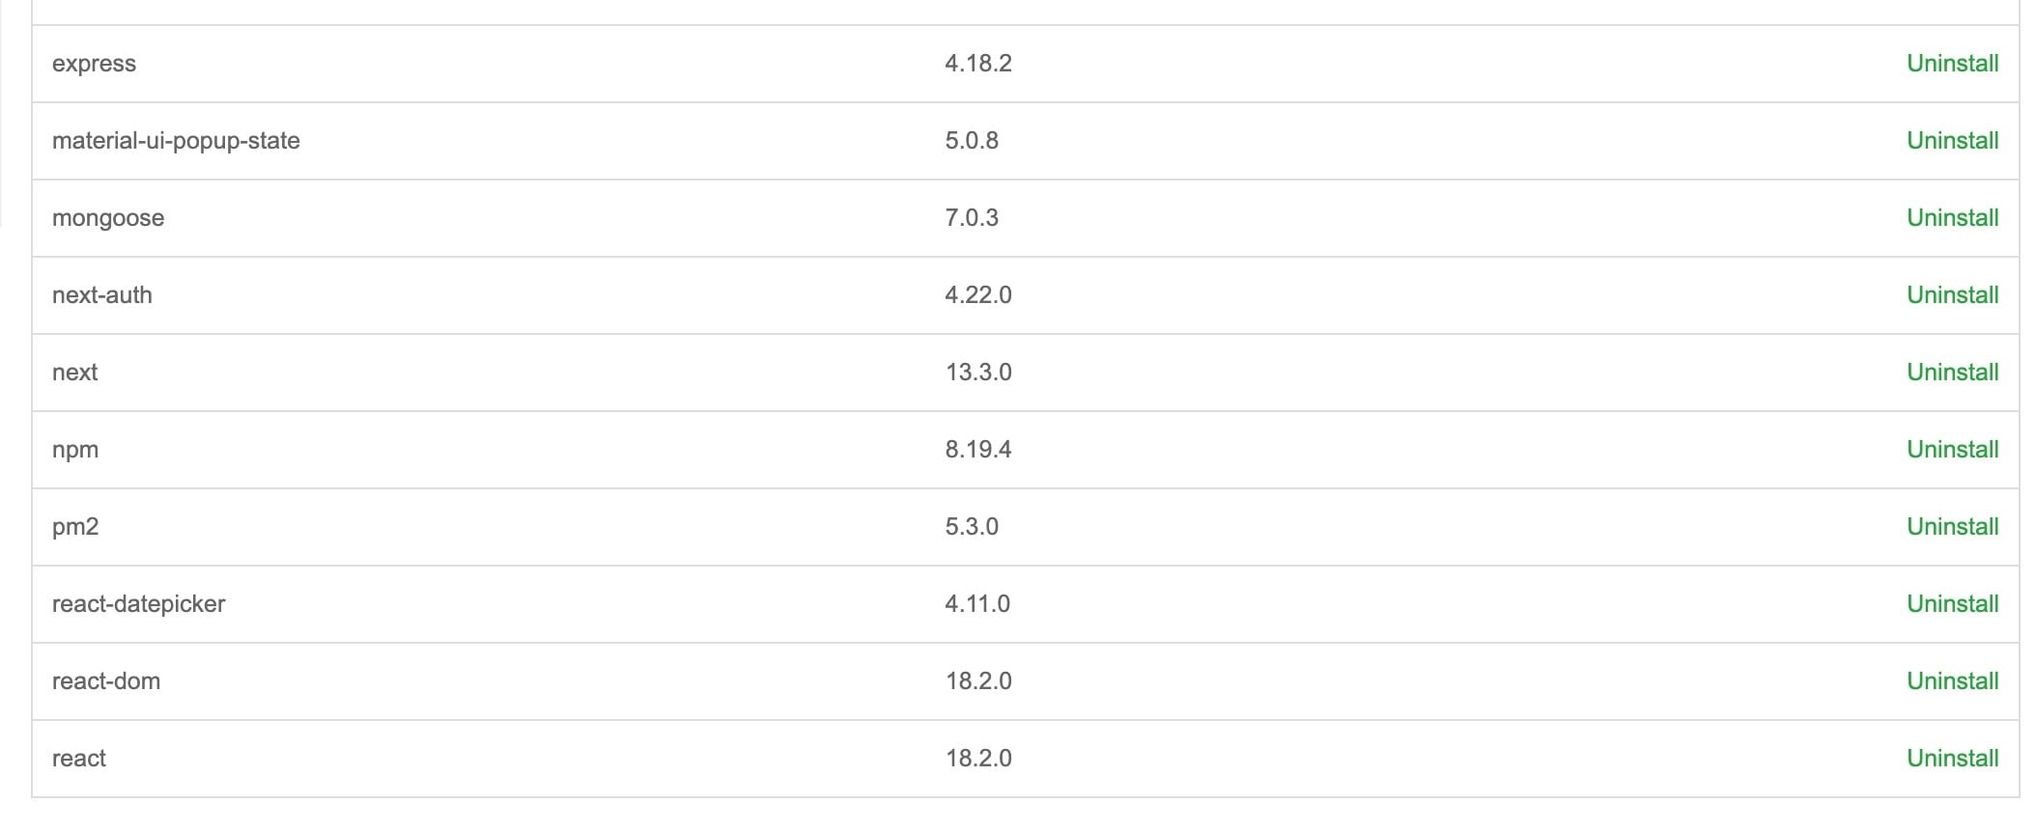Uninstall the express package

coord(1952,64)
